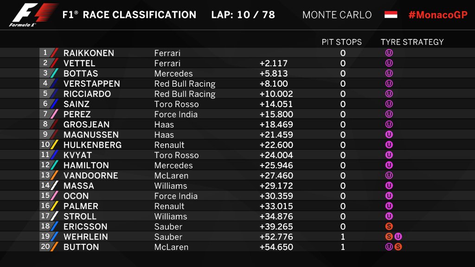This screenshot has width=475, height=267.
Task: Click Button's orange supersoft tyre icon
Action: point(398,247)
